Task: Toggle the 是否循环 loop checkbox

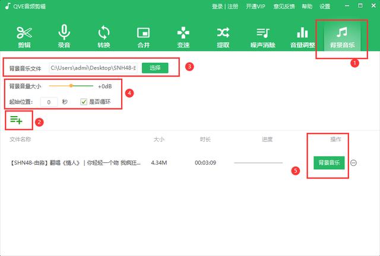Action: point(84,102)
